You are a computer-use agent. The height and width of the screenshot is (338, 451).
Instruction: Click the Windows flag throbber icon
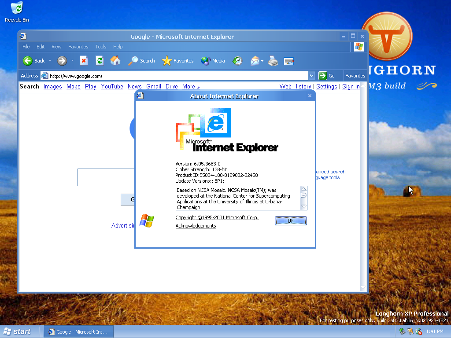point(359,47)
